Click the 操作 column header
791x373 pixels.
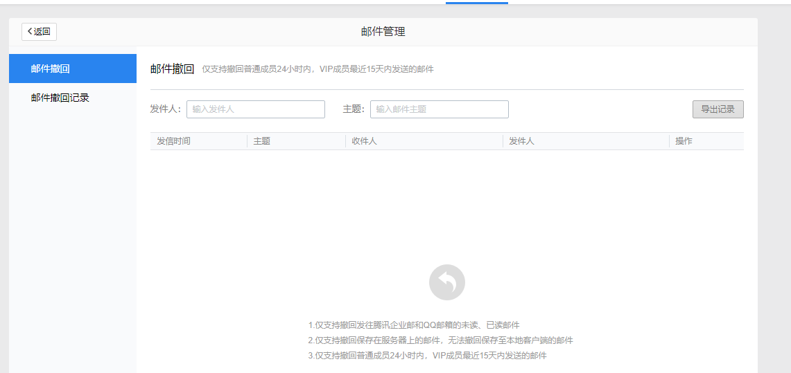[x=684, y=141]
